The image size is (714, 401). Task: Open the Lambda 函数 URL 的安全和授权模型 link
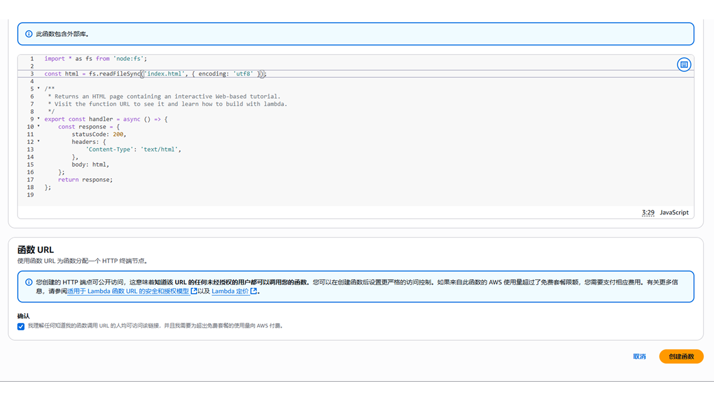[128, 291]
